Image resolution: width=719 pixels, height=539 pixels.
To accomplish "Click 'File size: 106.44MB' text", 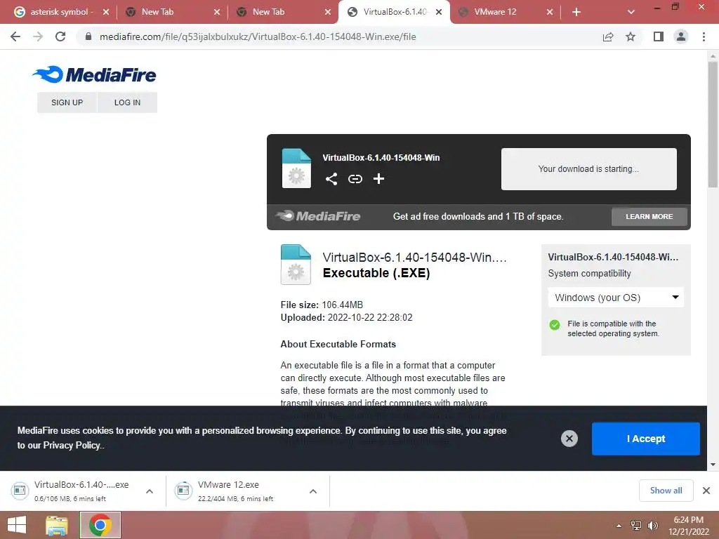I will coord(322,305).
